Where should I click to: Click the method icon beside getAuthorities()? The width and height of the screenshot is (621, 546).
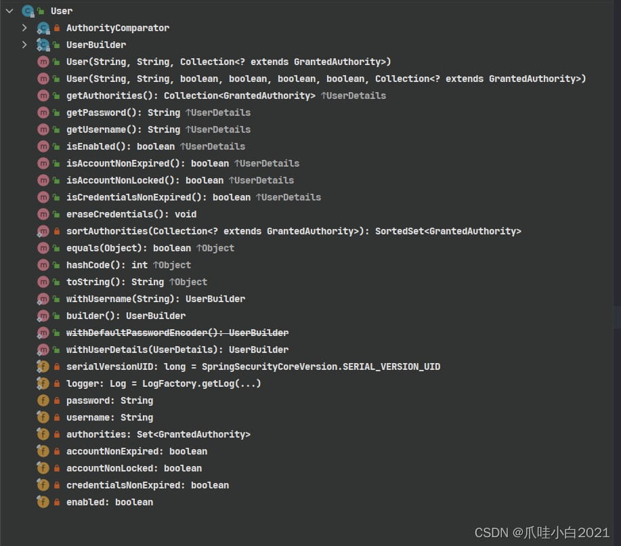43,96
